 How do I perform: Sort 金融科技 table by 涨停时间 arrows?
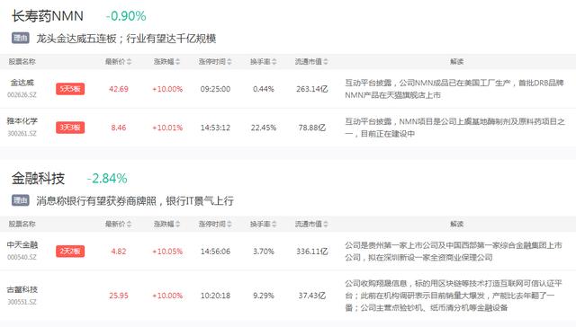coord(229,224)
